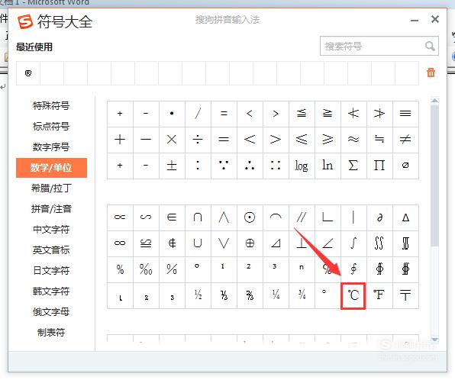Image resolution: width=455 pixels, height=380 pixels.
Task: Insert the double integral ∬ symbol
Action: pos(379,243)
